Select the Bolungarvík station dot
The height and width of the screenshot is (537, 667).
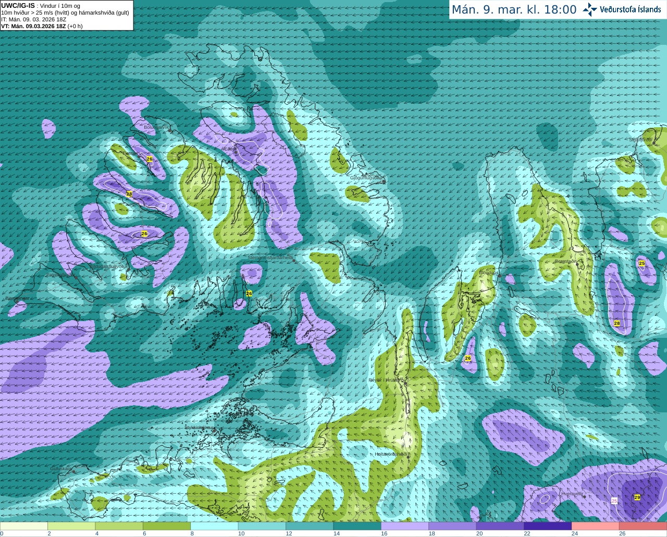pos(170,130)
